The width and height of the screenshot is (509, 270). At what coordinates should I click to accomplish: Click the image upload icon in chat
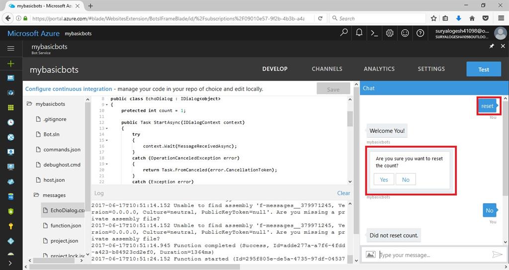370,255
